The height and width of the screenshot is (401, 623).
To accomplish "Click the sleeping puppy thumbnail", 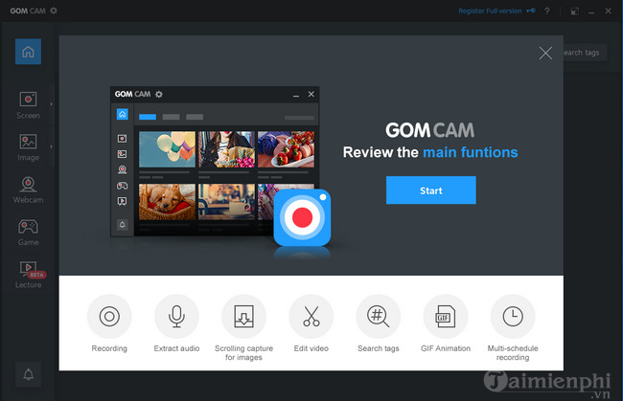I will [168, 202].
